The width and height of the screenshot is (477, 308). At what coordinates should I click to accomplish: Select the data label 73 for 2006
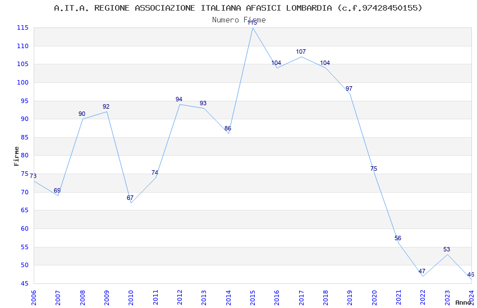(x=33, y=176)
